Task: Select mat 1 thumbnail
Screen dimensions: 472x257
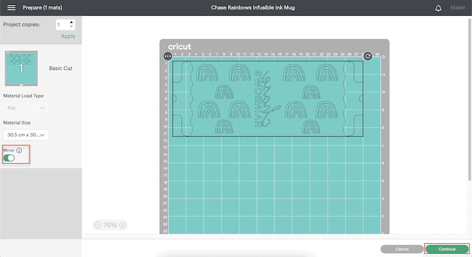Action: (x=21, y=69)
